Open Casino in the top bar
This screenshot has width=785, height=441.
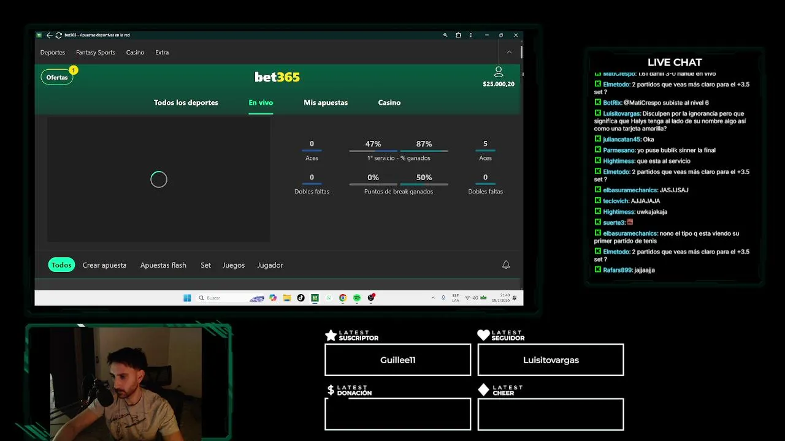[136, 52]
